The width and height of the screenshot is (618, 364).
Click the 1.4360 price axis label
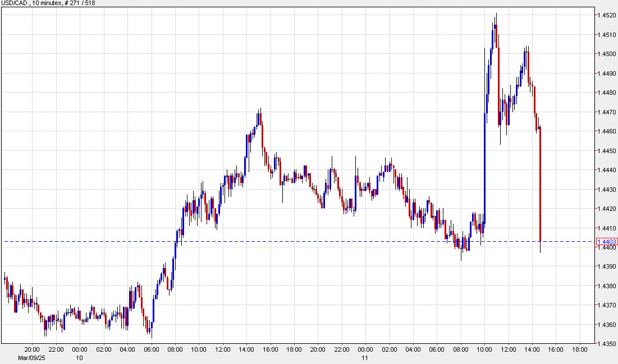click(x=607, y=325)
